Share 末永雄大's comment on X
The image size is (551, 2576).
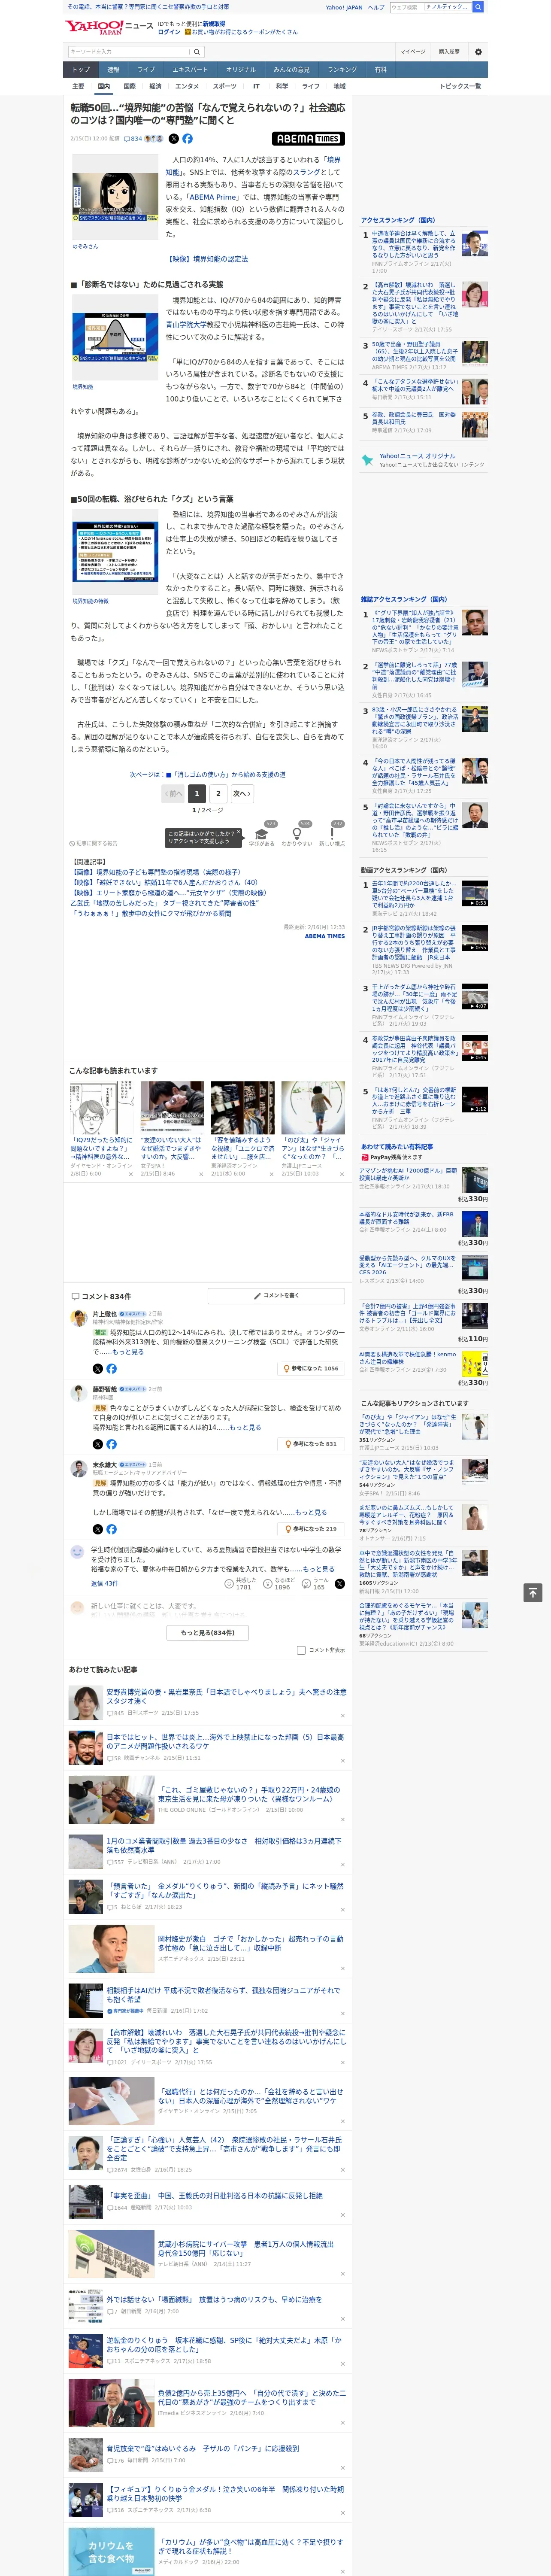(97, 1529)
